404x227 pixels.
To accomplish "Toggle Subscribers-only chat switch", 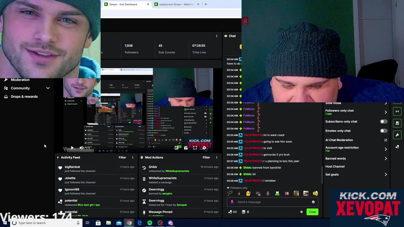I will [383, 121].
